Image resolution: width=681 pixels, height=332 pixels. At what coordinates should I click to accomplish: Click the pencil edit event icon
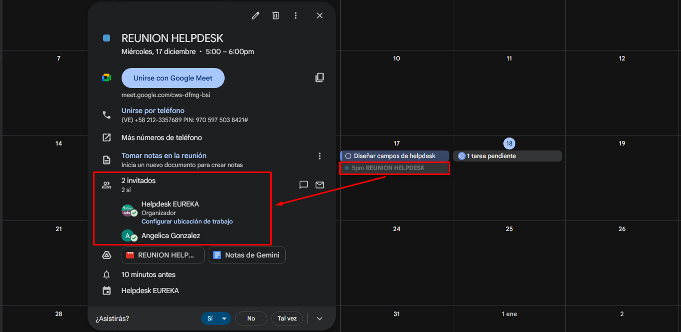coord(256,15)
